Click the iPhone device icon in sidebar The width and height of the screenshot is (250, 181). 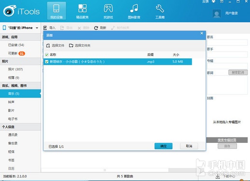point(4,28)
